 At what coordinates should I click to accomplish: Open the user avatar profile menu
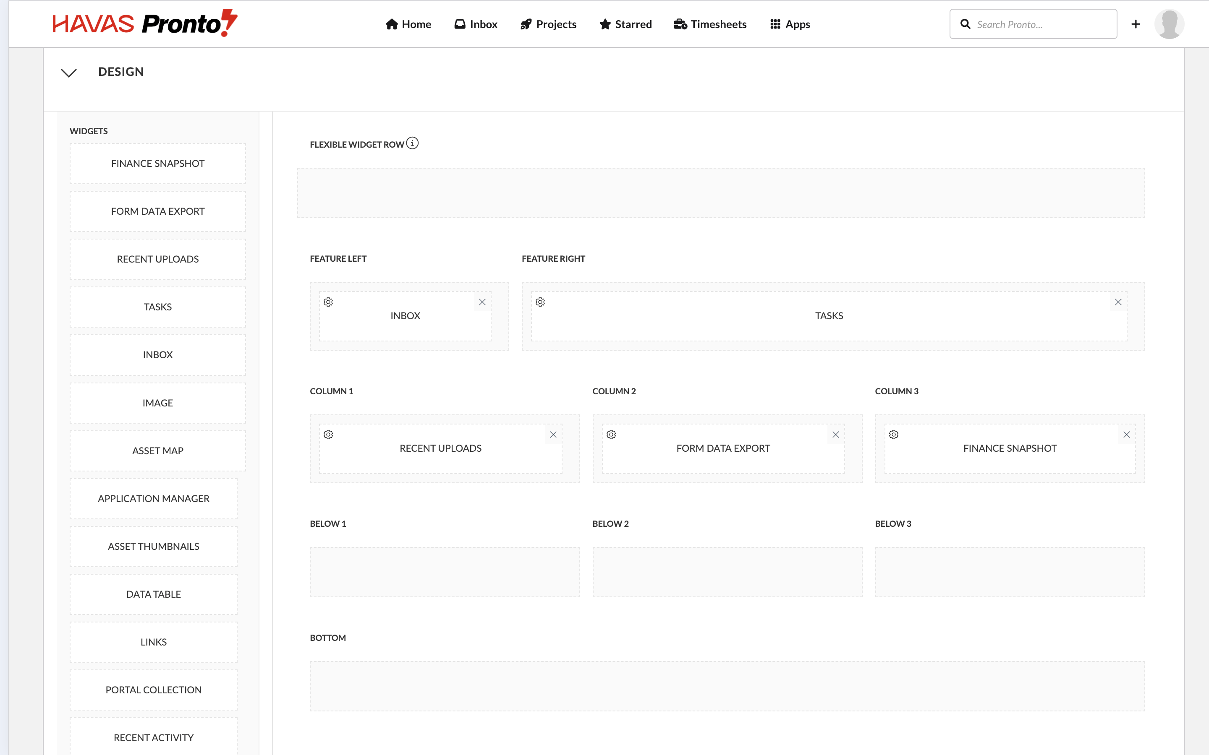[1169, 24]
